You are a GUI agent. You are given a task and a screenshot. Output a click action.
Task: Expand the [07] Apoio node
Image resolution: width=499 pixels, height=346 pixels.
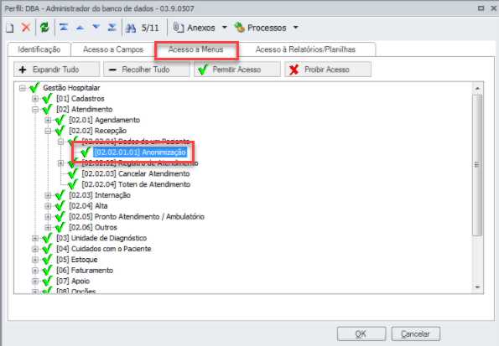35,281
